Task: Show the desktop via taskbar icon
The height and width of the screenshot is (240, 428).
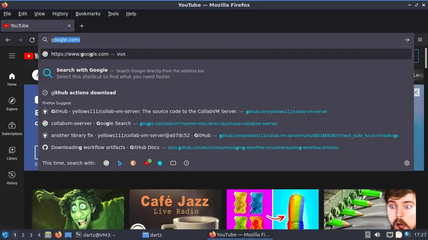Action: click(x=68, y=235)
